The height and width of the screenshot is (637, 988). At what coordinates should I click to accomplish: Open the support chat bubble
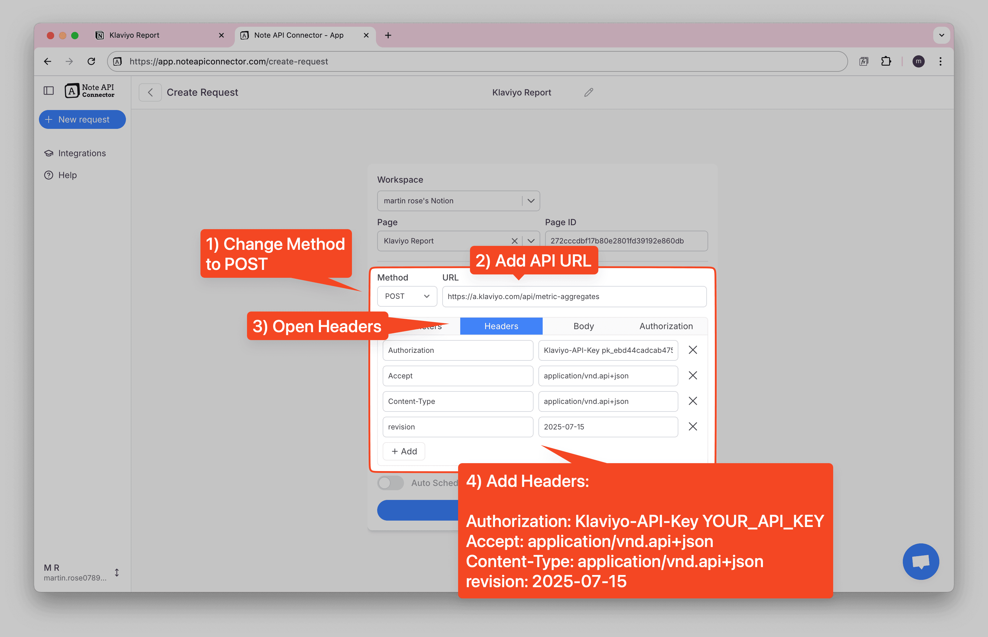tap(920, 561)
